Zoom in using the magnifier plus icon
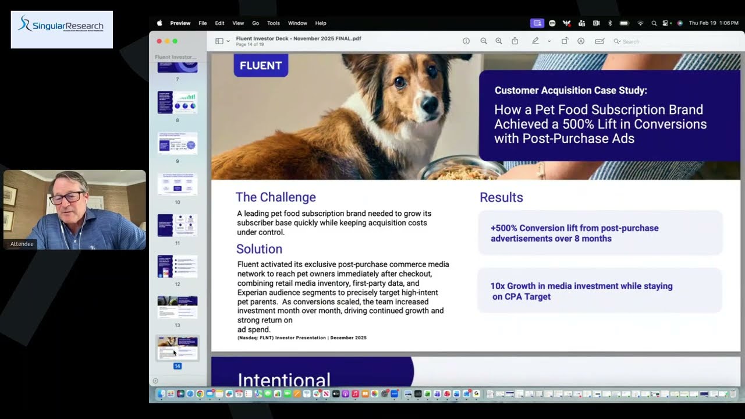The height and width of the screenshot is (419, 745). pos(499,41)
